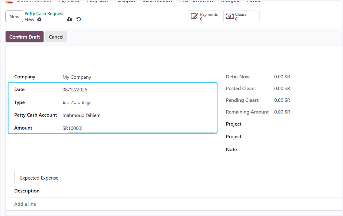This screenshot has height=216, width=343.
Task: Discard changes with the undo arrow icon
Action: 79,19
